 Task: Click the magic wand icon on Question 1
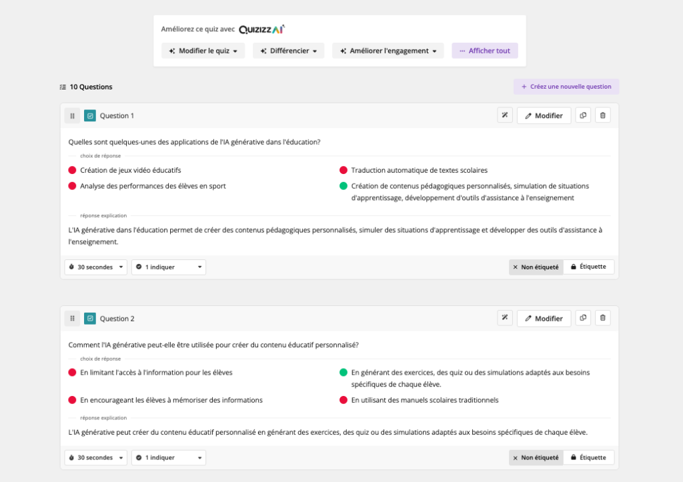pyautogui.click(x=505, y=115)
